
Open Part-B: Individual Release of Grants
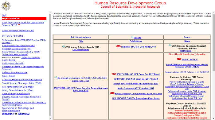point(187,84)
